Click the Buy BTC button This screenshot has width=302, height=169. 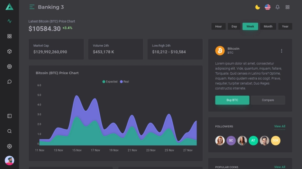232,100
